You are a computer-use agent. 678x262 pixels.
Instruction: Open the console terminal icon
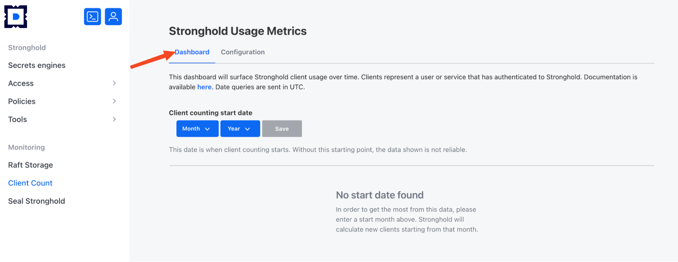(x=92, y=17)
